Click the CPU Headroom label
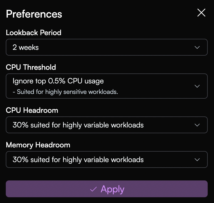214x203 pixels. coord(32,110)
